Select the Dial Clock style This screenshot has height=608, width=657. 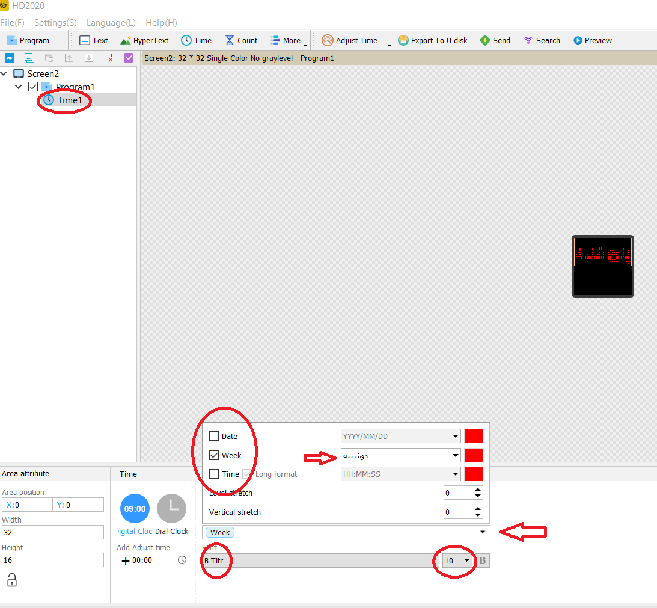coord(172,509)
